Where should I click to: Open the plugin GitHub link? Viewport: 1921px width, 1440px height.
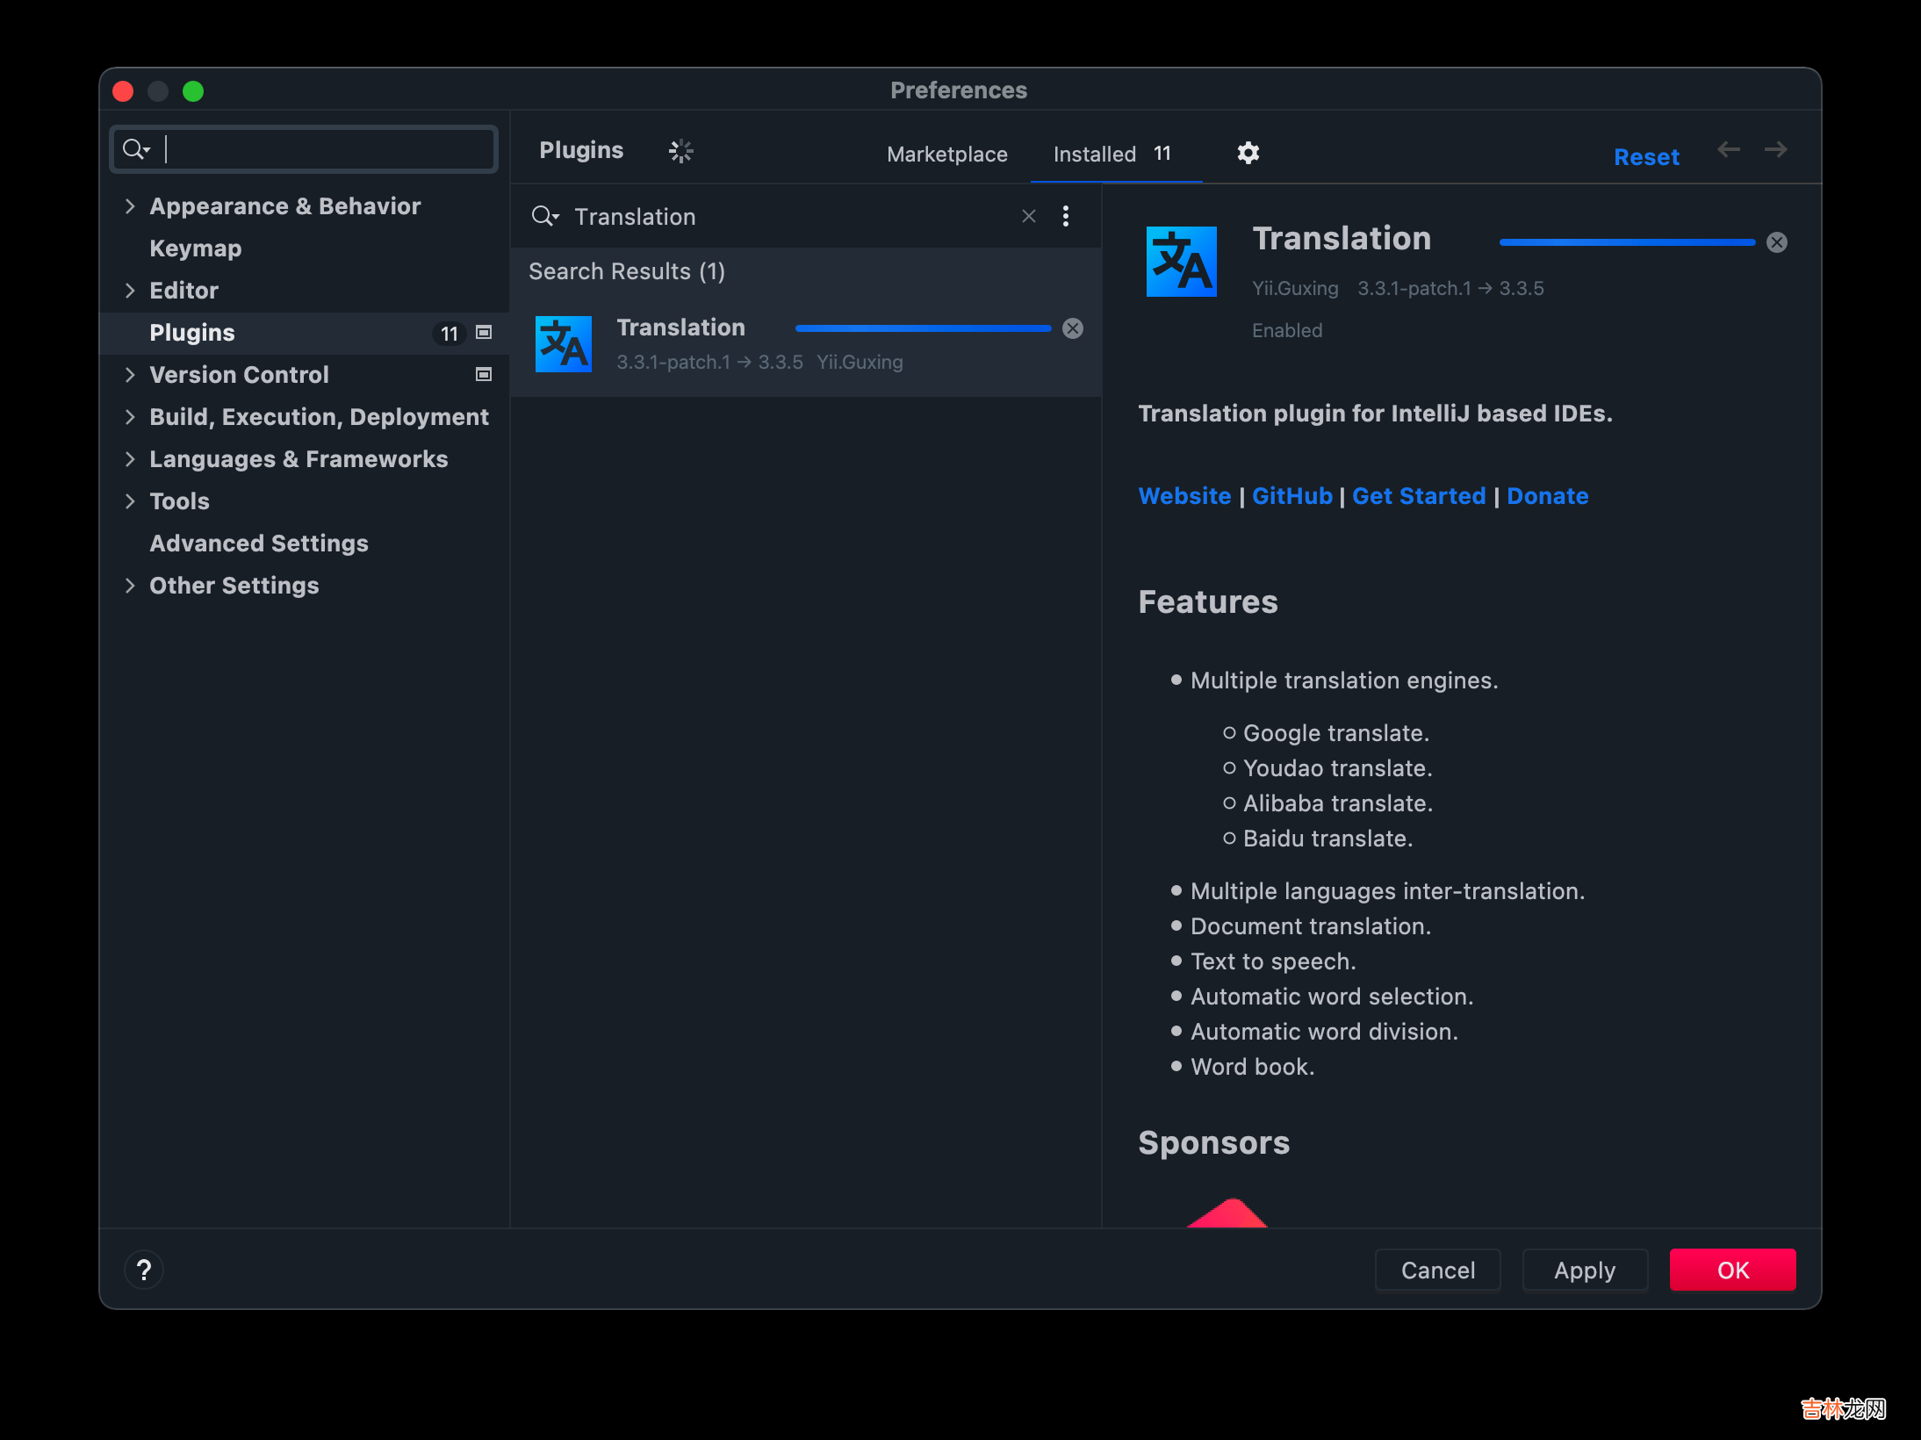[x=1291, y=496]
